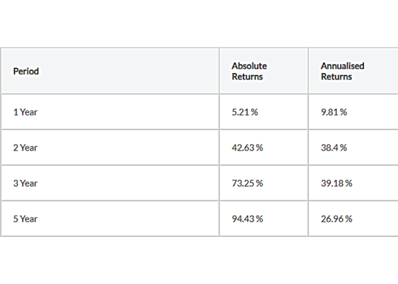
Task: Click the Annualised Returns column header
Action: pos(342,71)
